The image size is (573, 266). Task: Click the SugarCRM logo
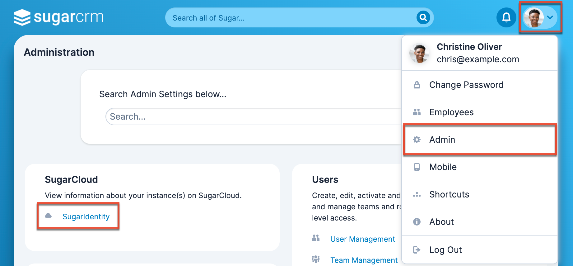pos(58,17)
